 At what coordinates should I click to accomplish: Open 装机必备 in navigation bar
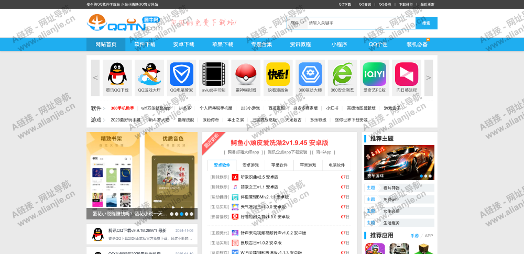point(417,44)
